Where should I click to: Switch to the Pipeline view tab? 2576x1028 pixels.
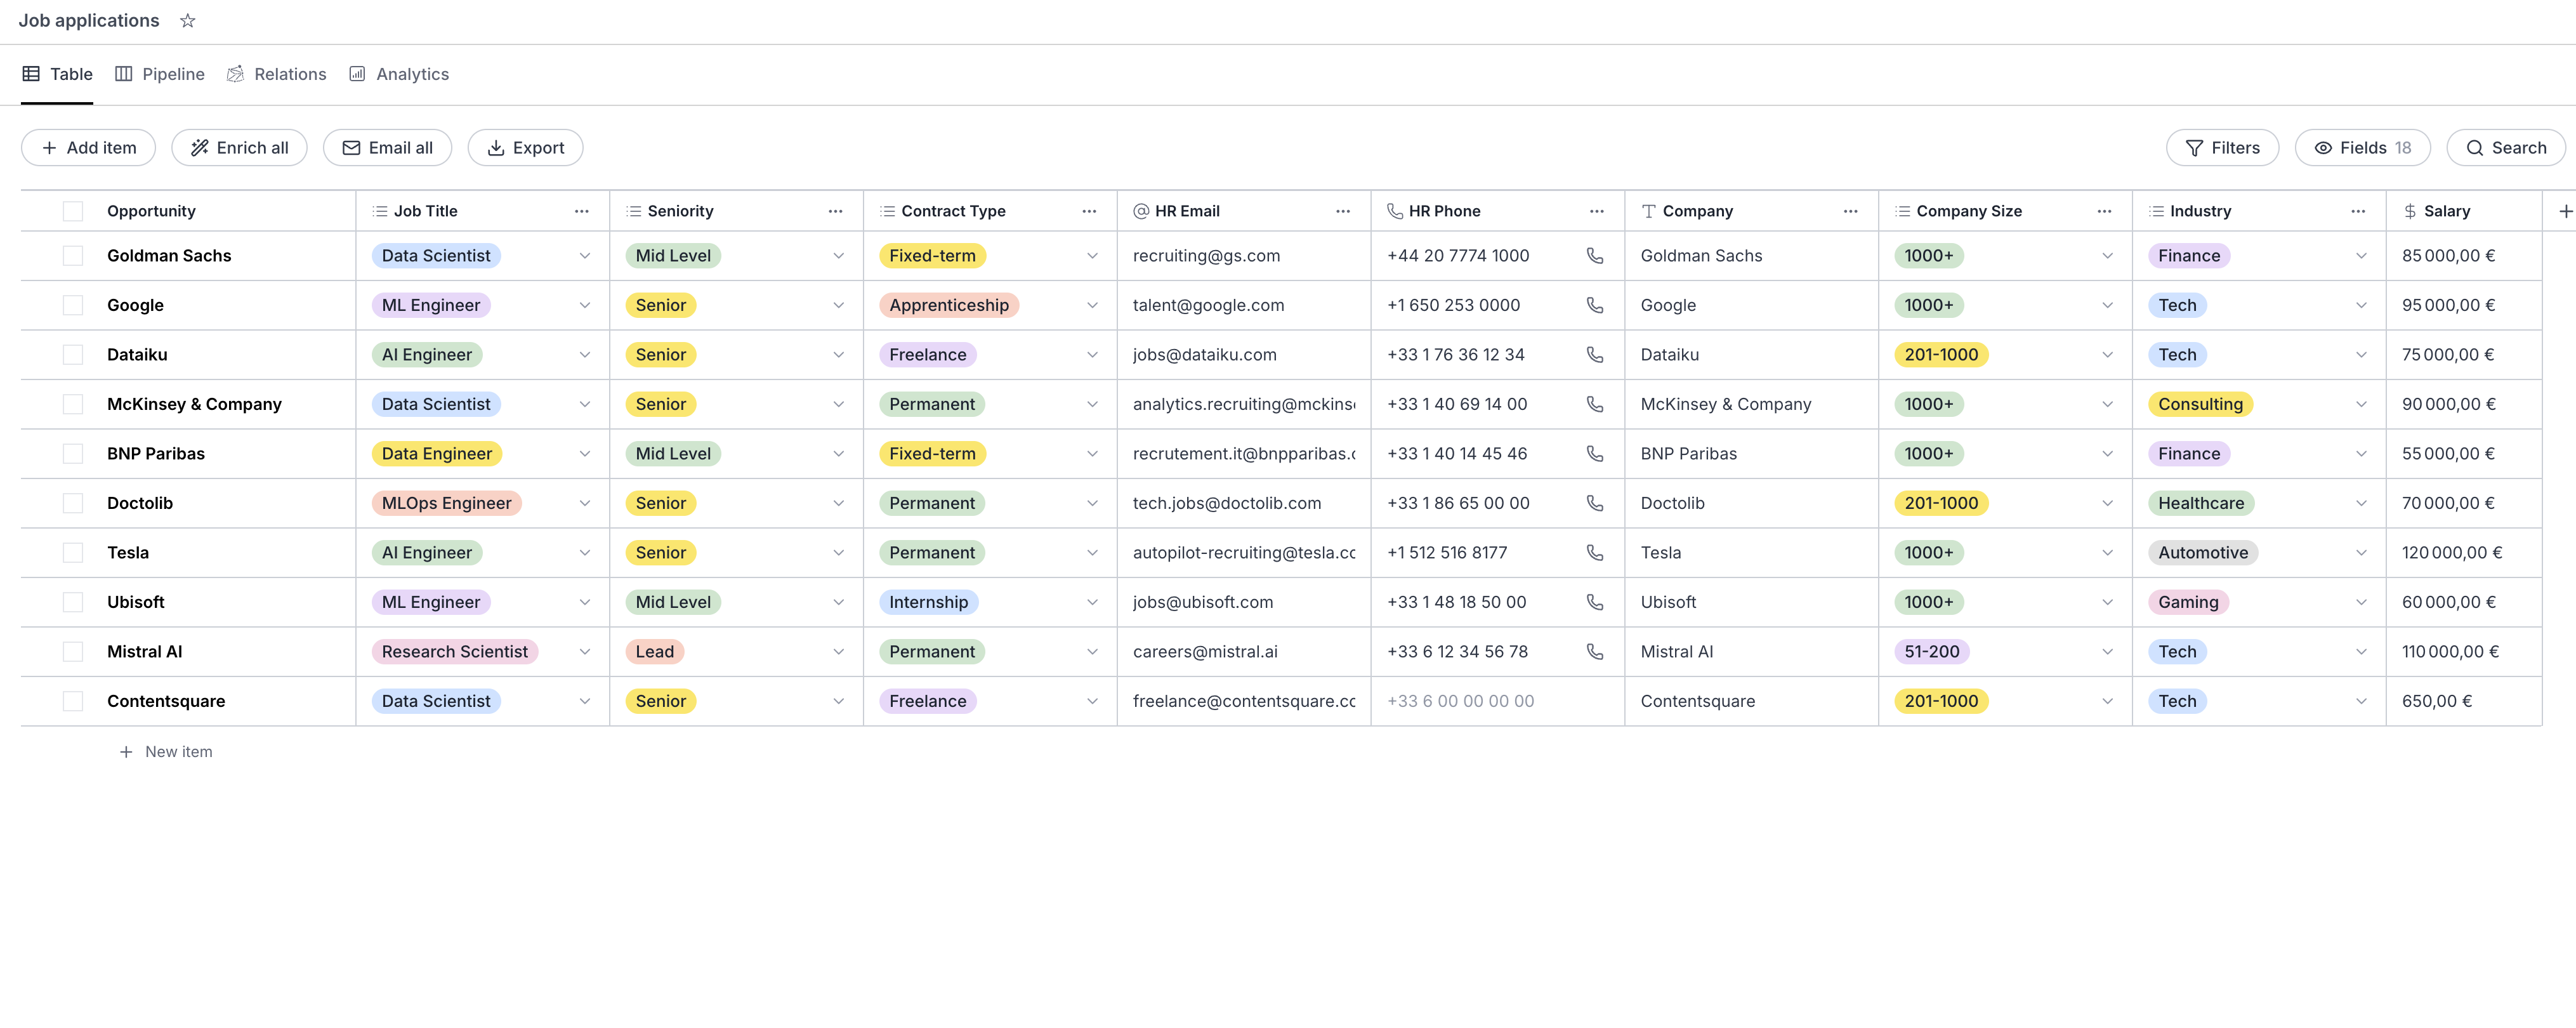[160, 74]
